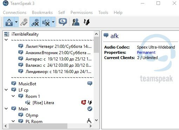Open the Help menu
Viewport: 179px width, 130px height.
(118, 13)
